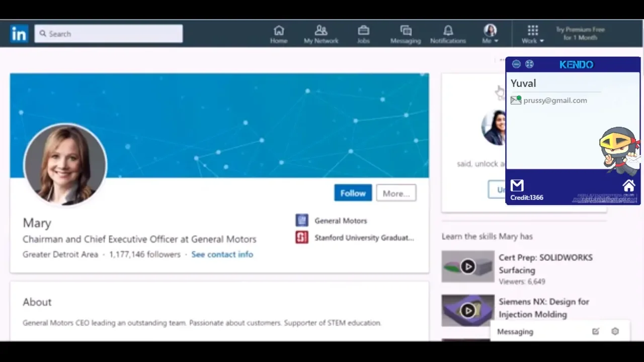644x362 pixels.
Task: Click the envelope icon beside the email
Action: click(516, 100)
